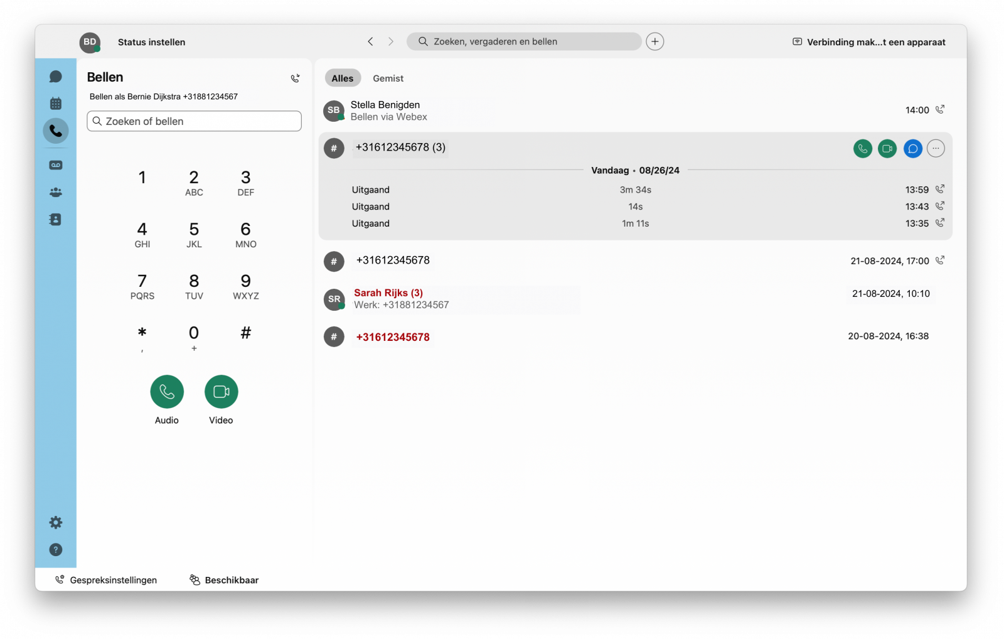Click the Zoeken of bellen field
Image resolution: width=1004 pixels, height=639 pixels.
[x=194, y=121]
